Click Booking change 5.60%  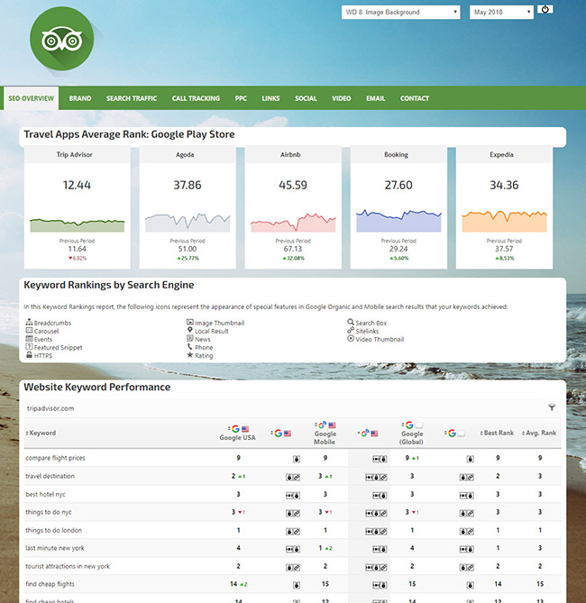coord(398,258)
